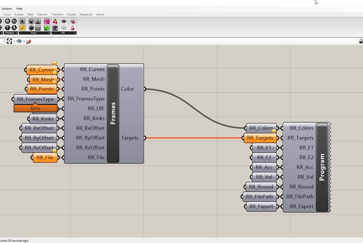This screenshot has height=243, width=363.
Task: Select the gray RR_RyOffset parameter node
Action: [x=39, y=138]
